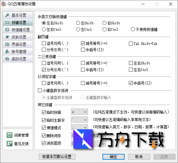Image resolution: width=178 pixels, height=163 pixels.
Task: Close the QQ五笔属性设置 window
Action: tap(171, 4)
